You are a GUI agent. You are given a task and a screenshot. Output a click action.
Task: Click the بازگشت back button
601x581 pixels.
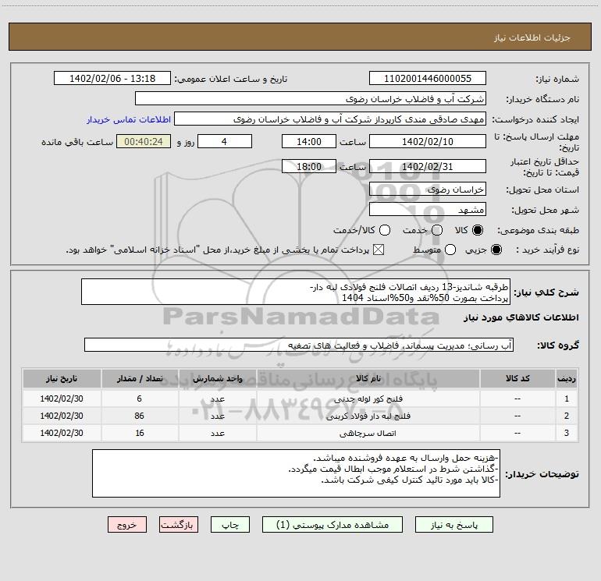(179, 525)
